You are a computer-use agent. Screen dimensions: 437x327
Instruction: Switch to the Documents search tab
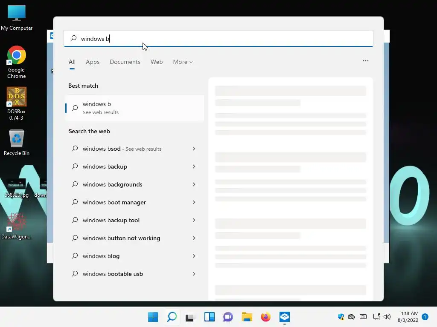click(x=125, y=62)
